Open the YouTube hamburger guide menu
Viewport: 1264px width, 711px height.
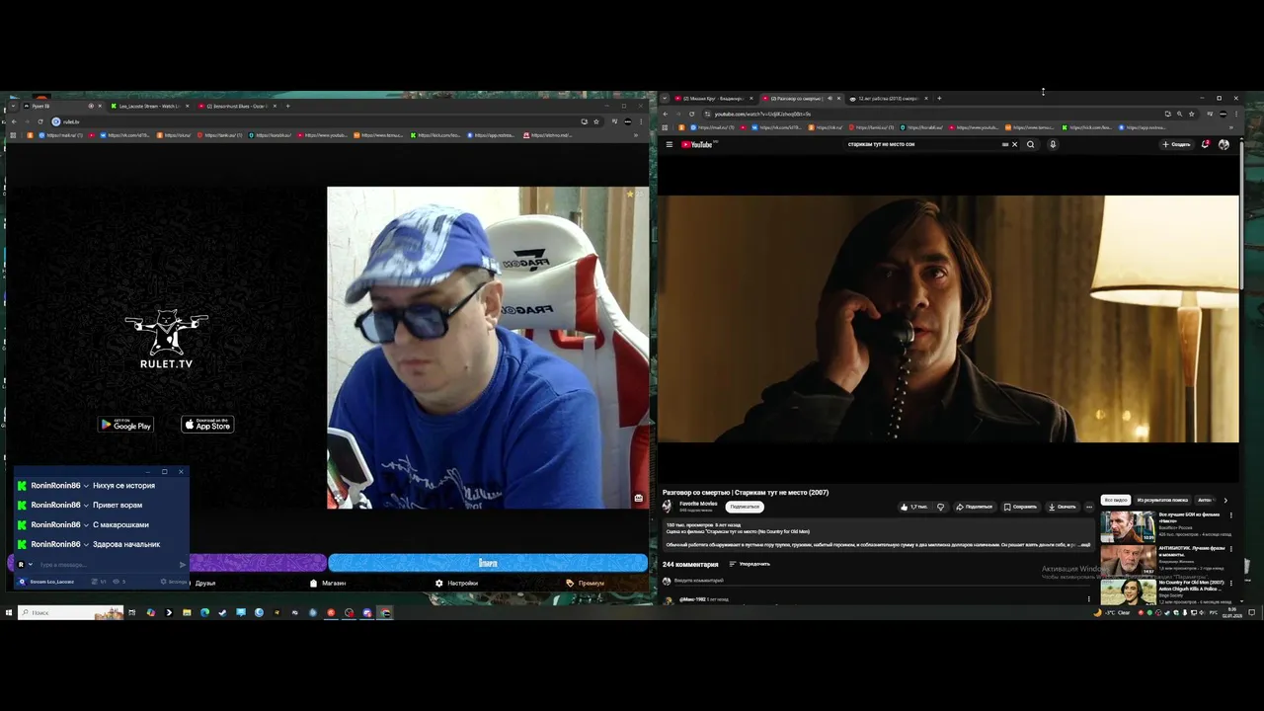click(669, 144)
